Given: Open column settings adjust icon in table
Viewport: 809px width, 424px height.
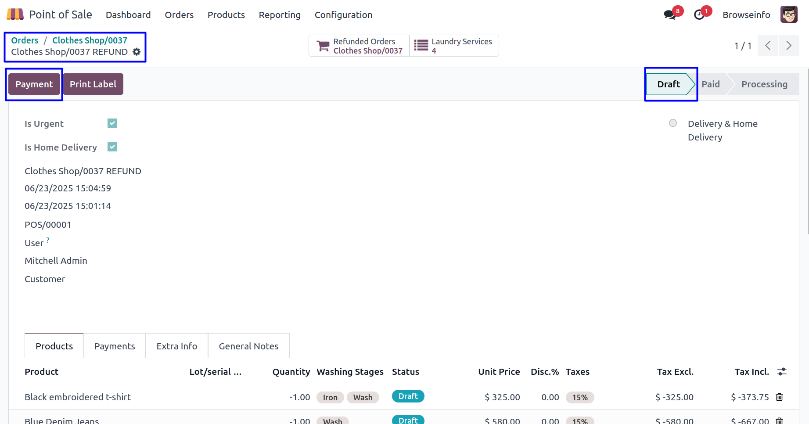Looking at the screenshot, I should [782, 372].
